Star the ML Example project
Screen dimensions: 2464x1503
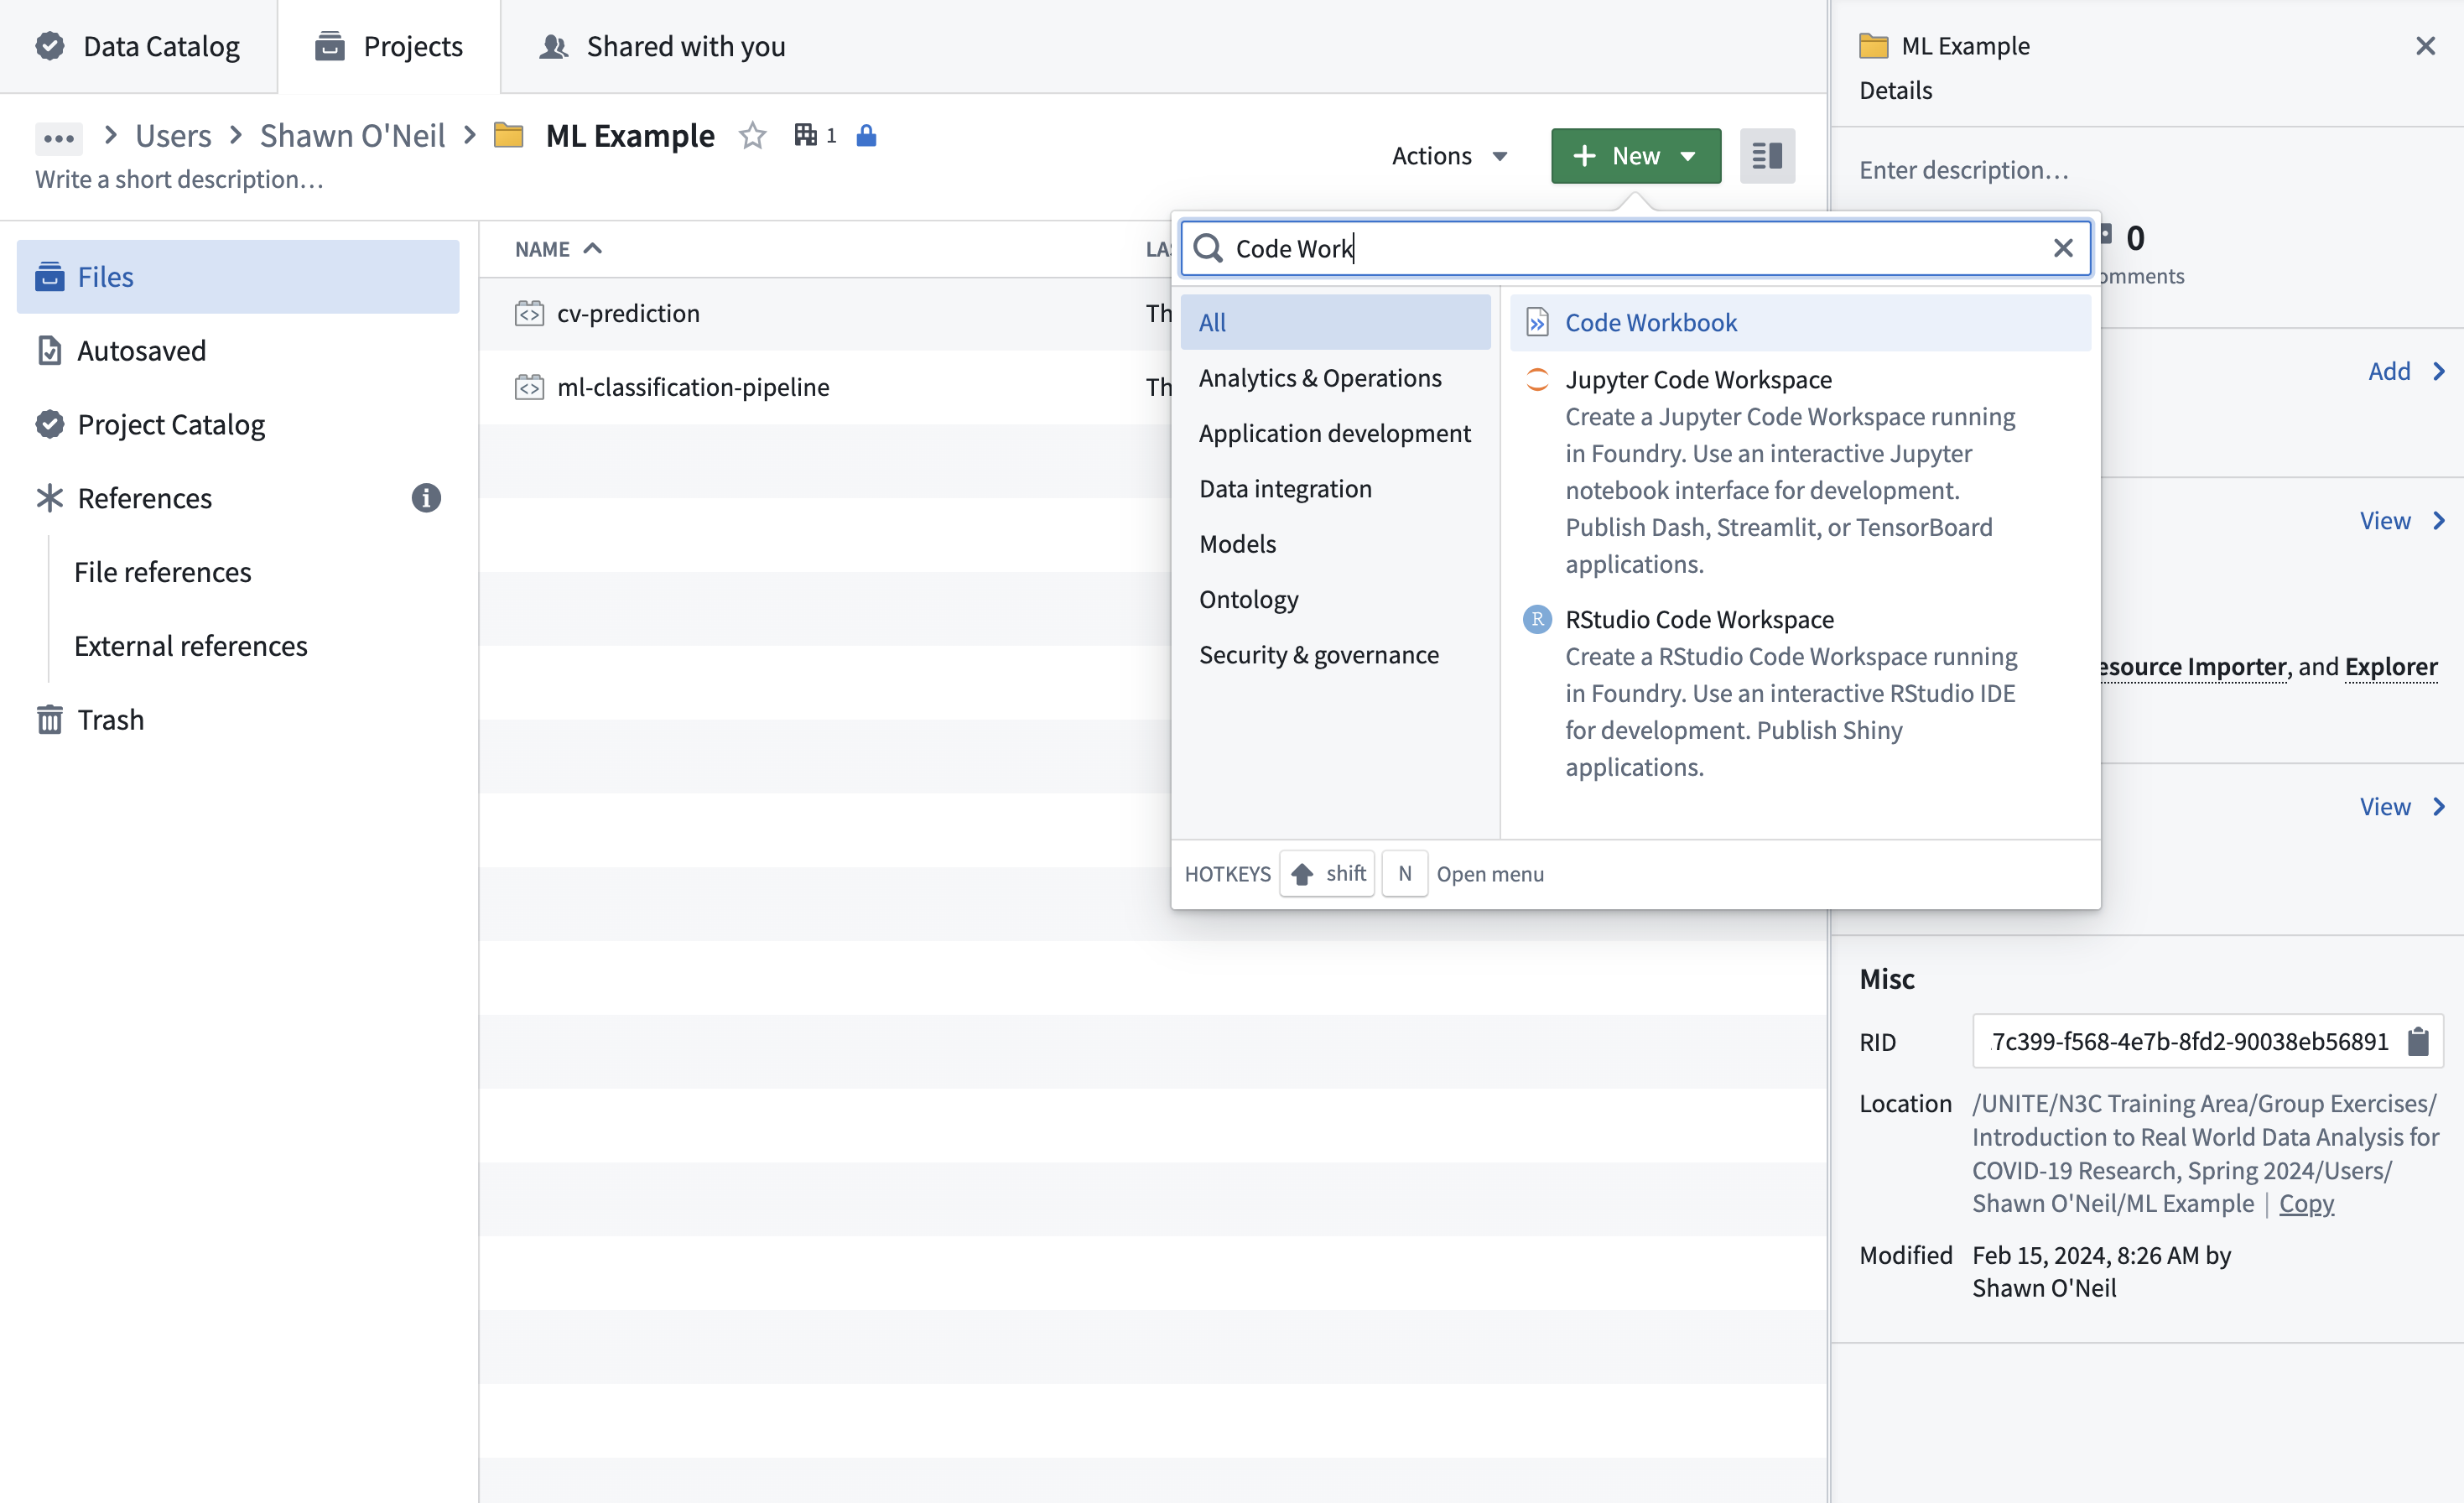[752, 135]
